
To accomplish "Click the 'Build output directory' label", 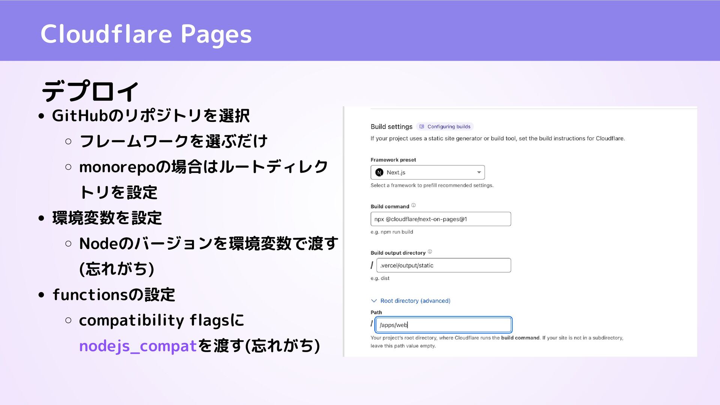I will coord(398,253).
